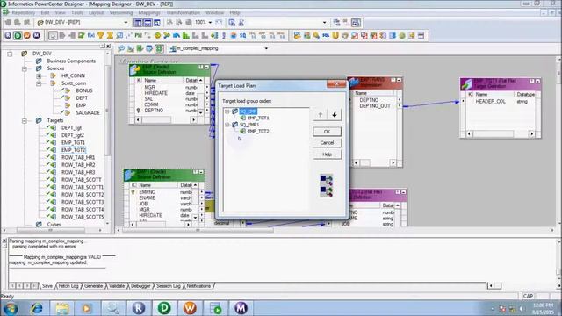
Task: Collapse SQ_EMP1 group in Target Load Plan
Action: pos(227,125)
